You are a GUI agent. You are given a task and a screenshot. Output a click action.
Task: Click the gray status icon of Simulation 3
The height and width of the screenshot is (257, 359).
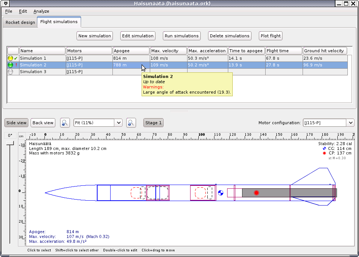(x=10, y=72)
